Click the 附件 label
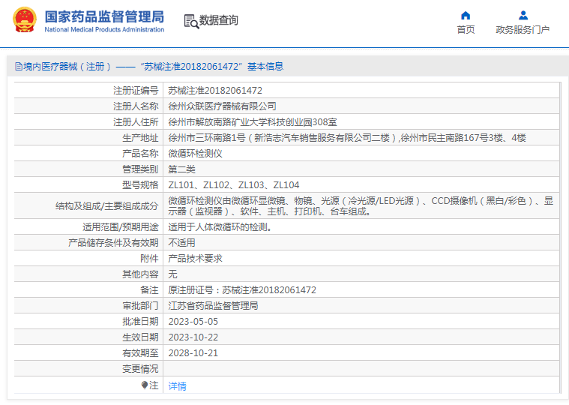569x405 pixels. click(x=149, y=259)
